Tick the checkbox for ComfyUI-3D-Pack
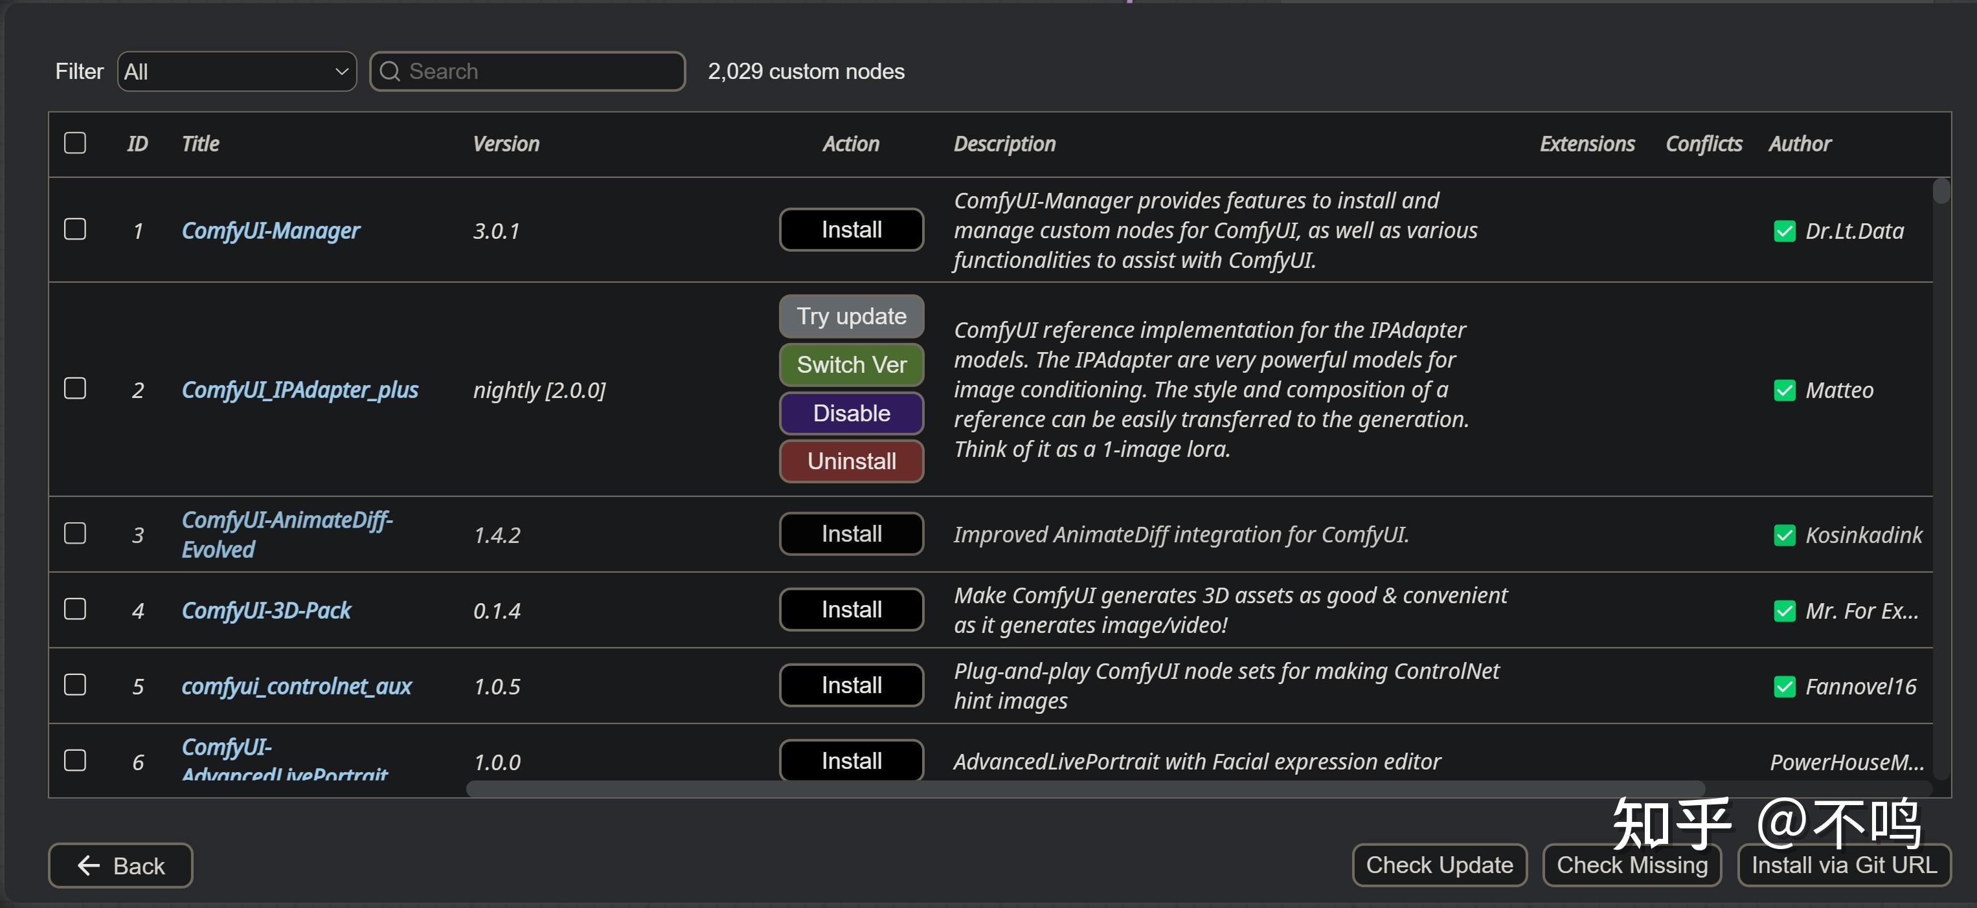Screen dimensions: 1977x908 coord(75,609)
